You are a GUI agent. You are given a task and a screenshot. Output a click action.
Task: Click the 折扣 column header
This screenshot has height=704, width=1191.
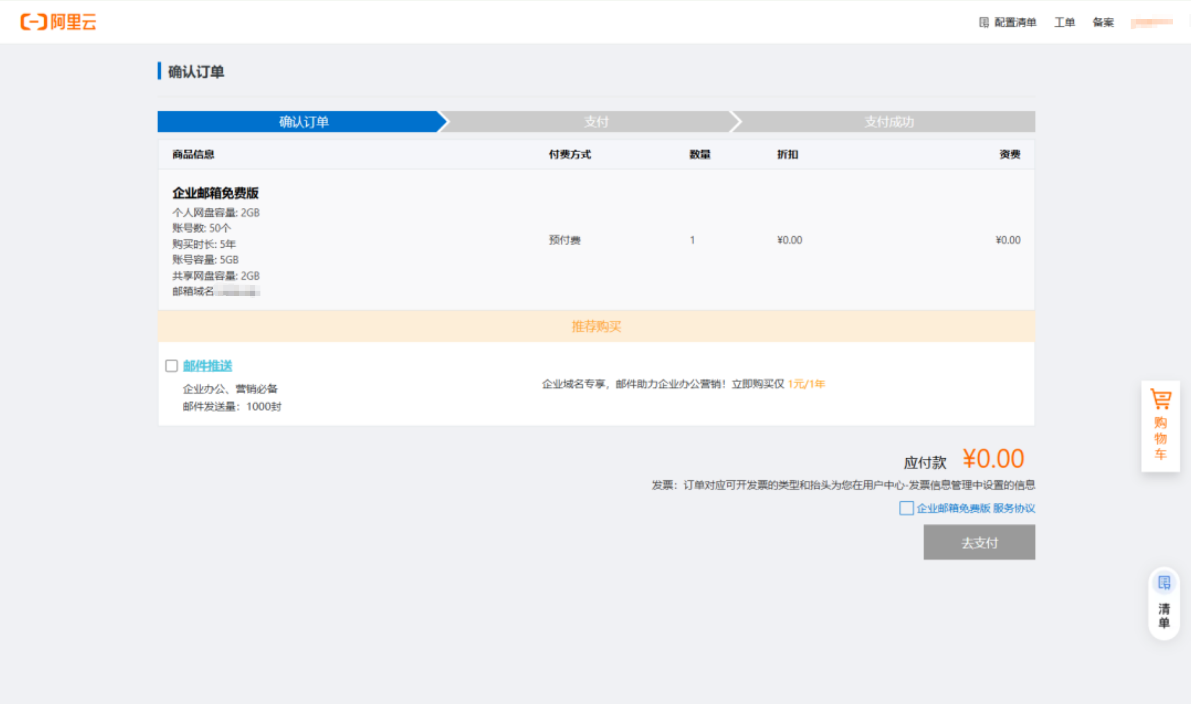pos(788,154)
